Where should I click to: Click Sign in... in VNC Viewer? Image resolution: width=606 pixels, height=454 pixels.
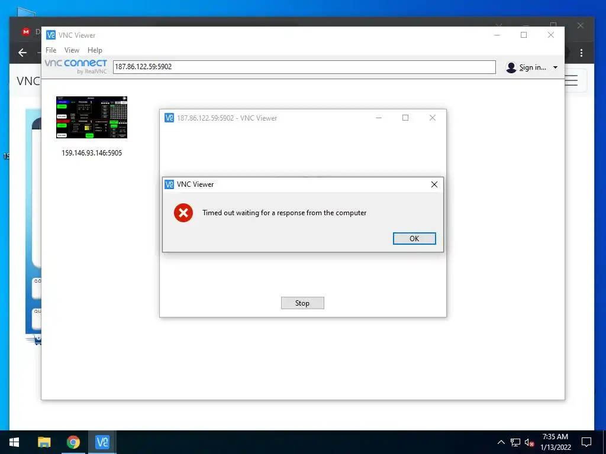pyautogui.click(x=533, y=67)
